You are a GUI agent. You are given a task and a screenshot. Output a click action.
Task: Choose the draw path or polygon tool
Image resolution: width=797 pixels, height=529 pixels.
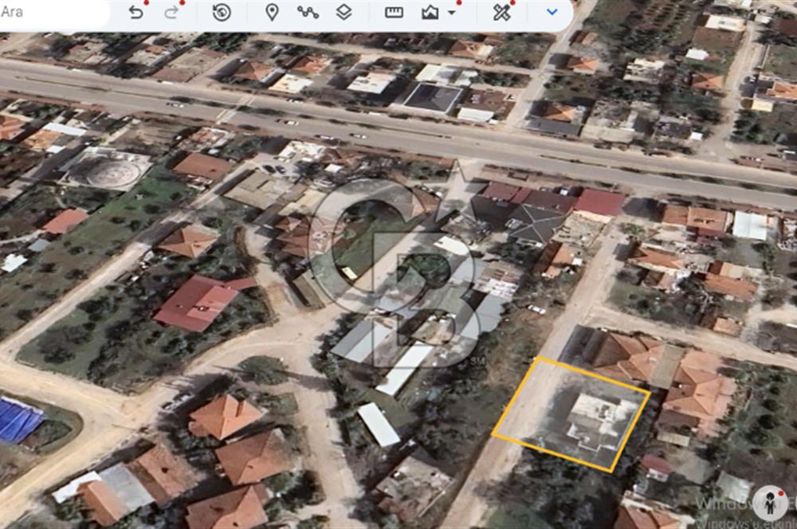coord(308,12)
